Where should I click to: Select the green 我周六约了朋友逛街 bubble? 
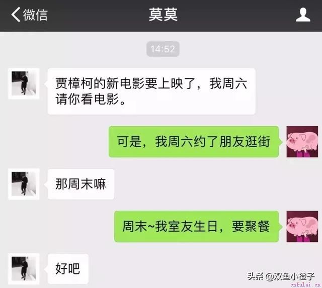pos(194,142)
